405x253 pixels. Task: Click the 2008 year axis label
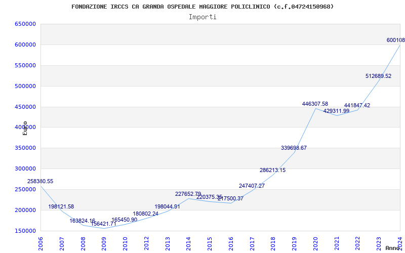point(83,243)
